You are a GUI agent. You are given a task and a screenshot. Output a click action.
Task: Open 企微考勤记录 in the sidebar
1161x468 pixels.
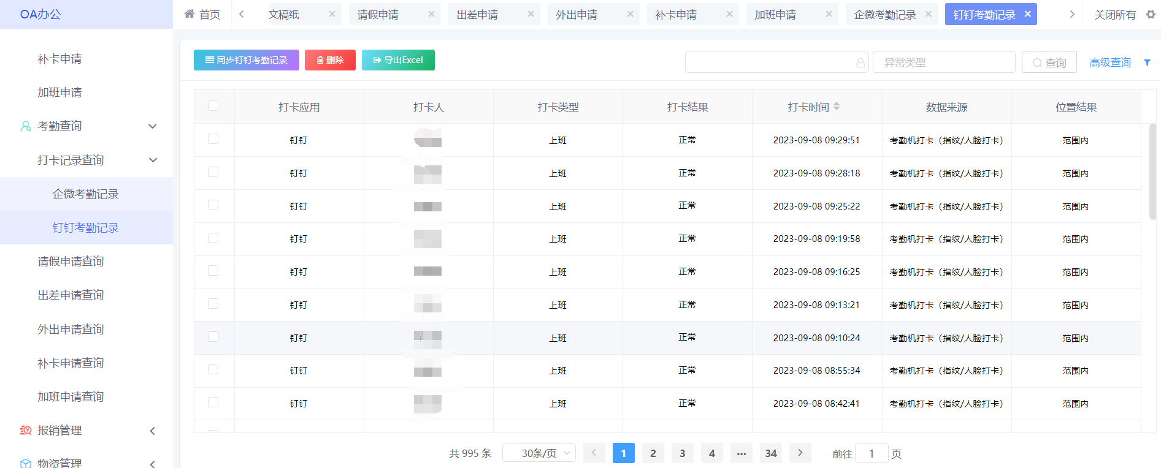(85, 194)
